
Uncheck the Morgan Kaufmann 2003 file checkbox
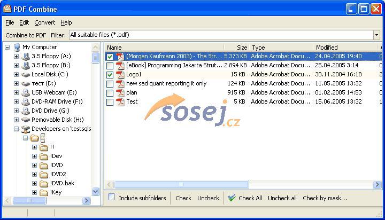tap(110, 57)
